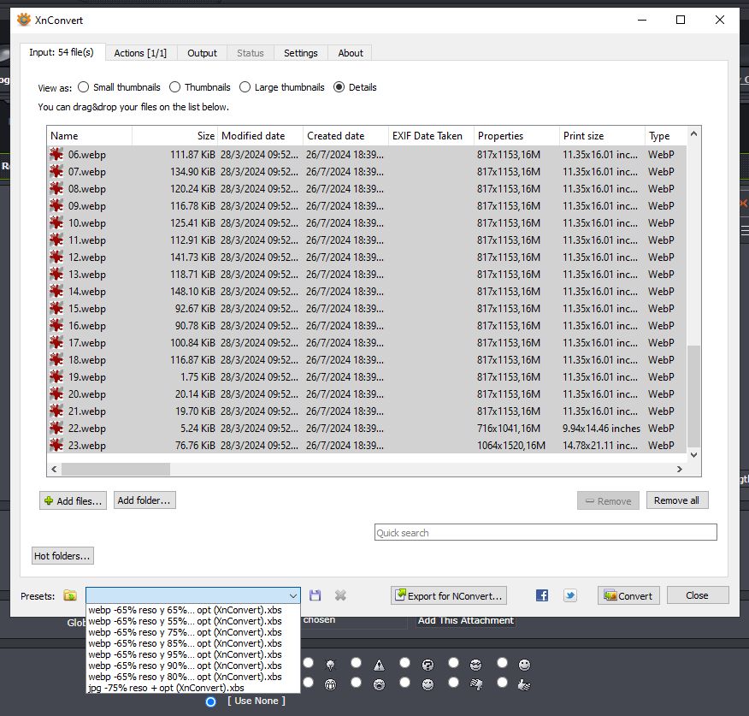Click the thumbs down icon in background window
Screen dimensions: 749x716
click(475, 684)
